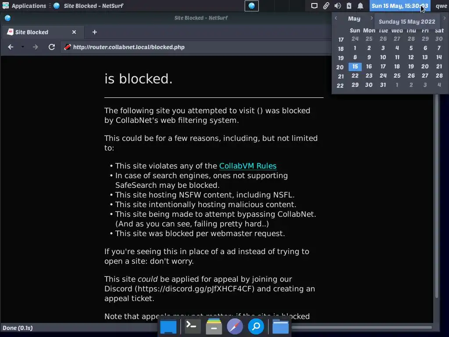
Task: Click week number 20 in calendar
Action: click(x=340, y=67)
